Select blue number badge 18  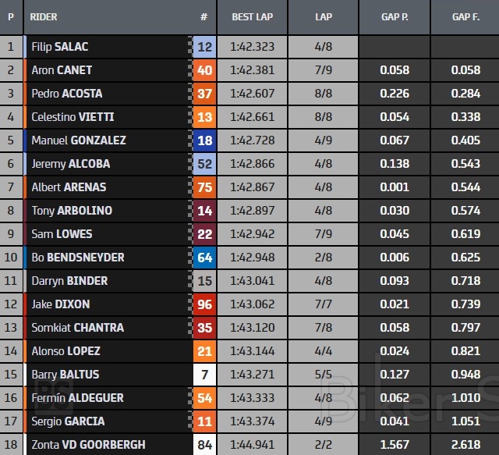(205, 140)
